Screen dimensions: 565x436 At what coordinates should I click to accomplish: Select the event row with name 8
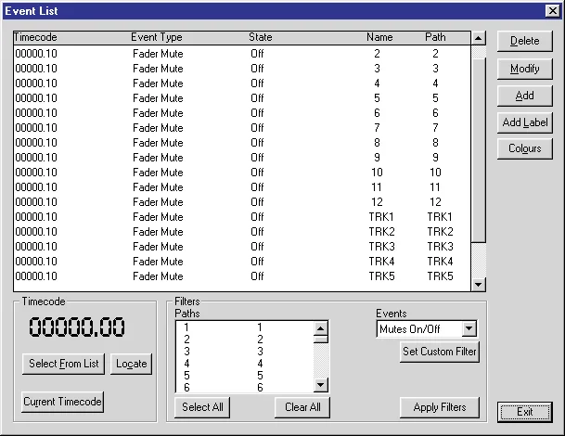coord(242,143)
